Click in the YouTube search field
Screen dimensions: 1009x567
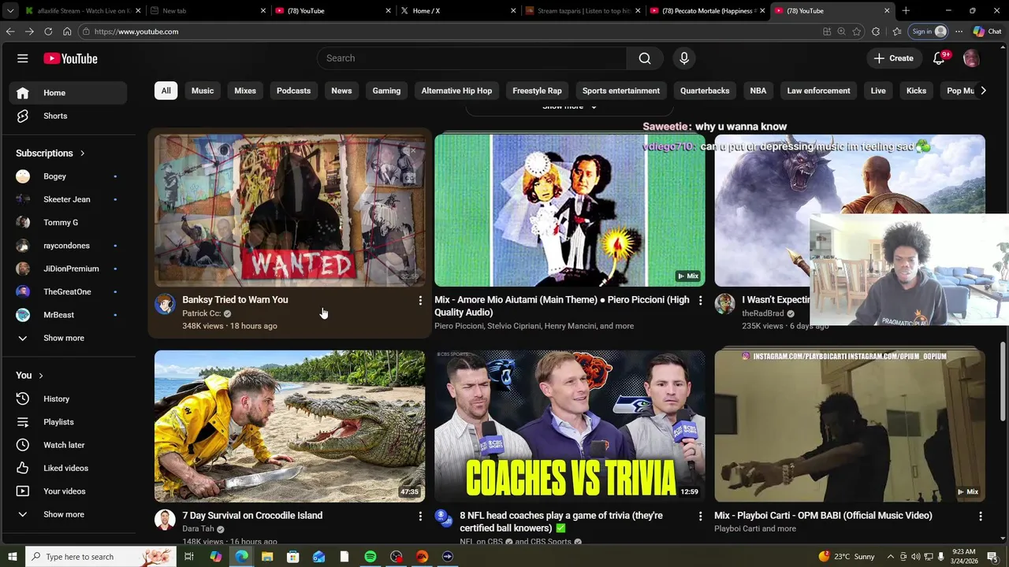(x=473, y=58)
